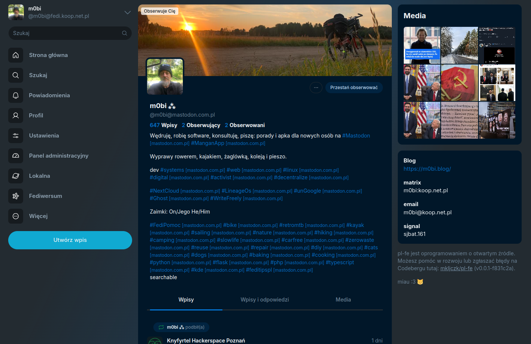
Task: Open the https://m0bi.blog/ link
Action: (427, 169)
